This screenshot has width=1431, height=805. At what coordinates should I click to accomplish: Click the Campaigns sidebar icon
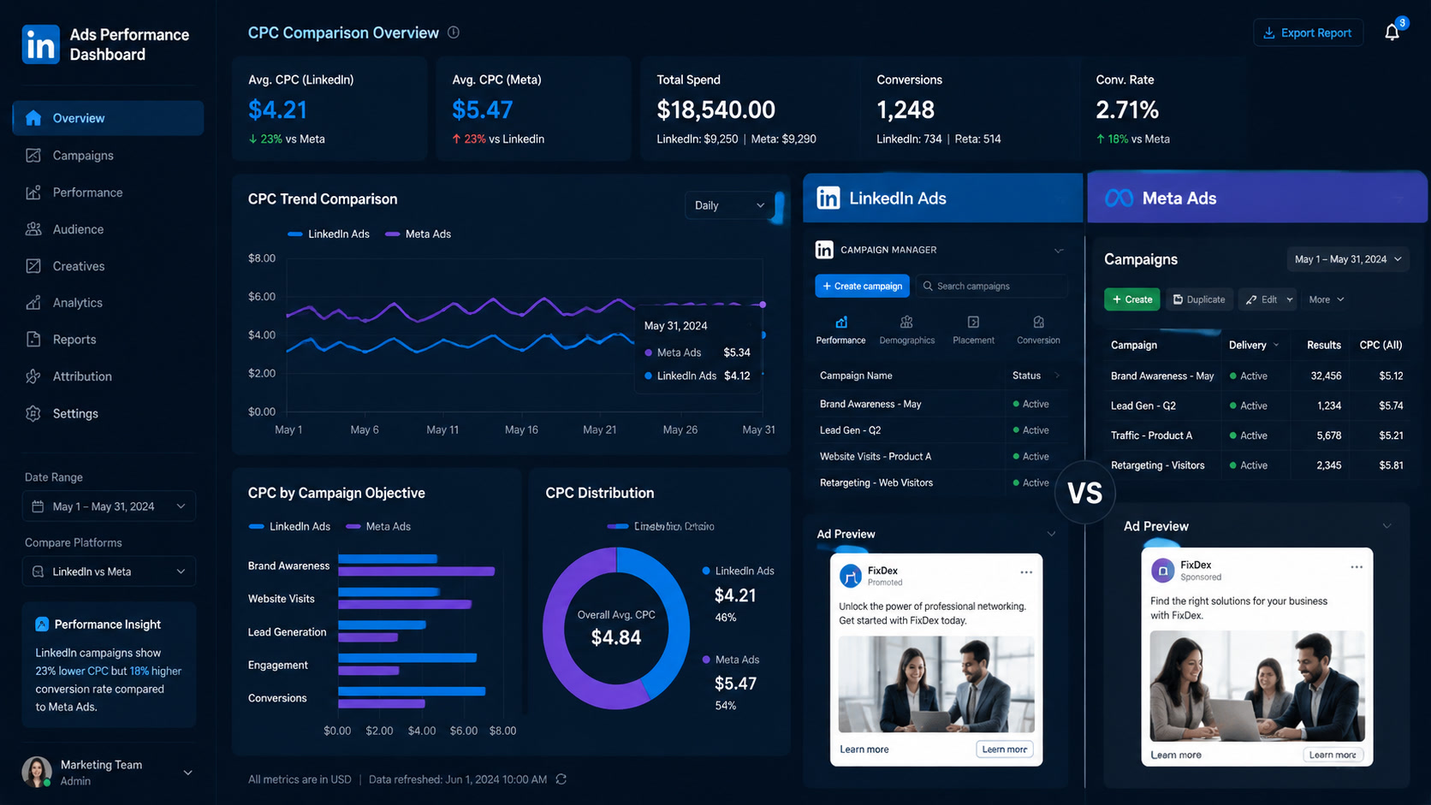[x=33, y=155]
